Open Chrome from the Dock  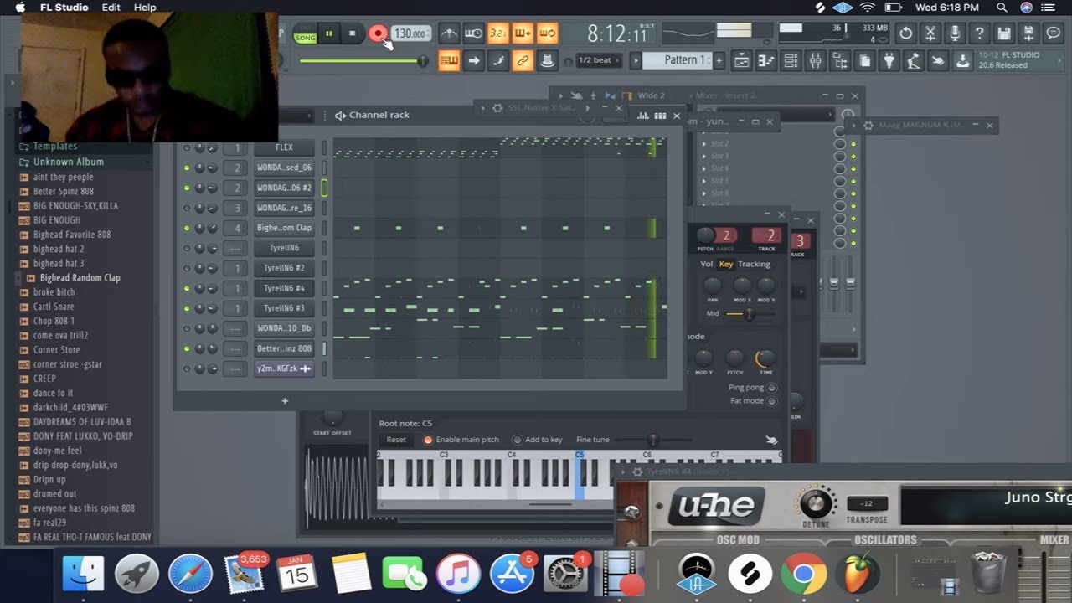coord(803,574)
